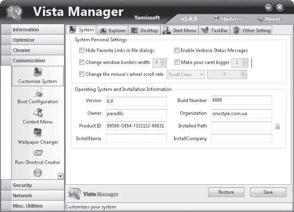Open Boot Configuration icon in sidebar
Image resolution: width=294 pixels, height=212 pixels.
click(x=38, y=93)
